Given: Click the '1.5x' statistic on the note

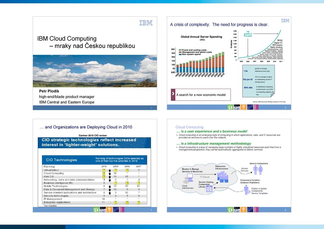Looking at the screenshot, I should click(245, 71).
